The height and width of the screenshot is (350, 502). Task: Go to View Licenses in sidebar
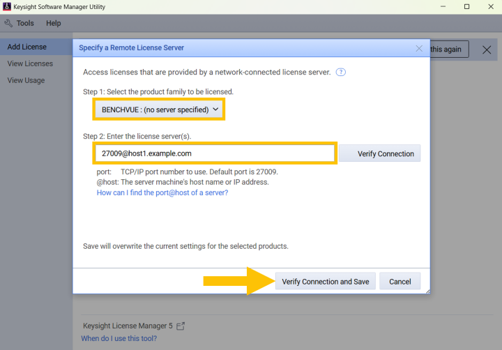coord(30,63)
